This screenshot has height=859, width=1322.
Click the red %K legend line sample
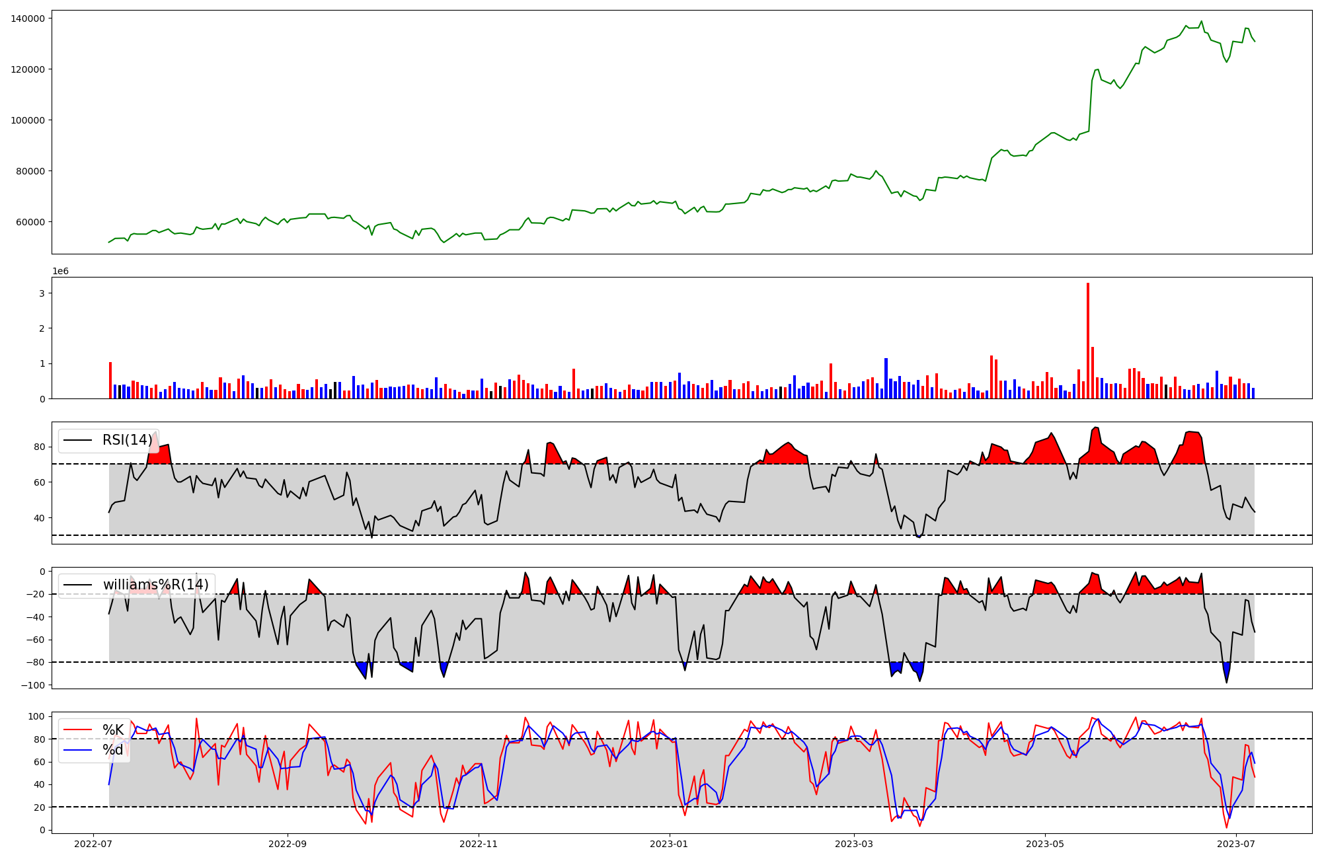77,730
